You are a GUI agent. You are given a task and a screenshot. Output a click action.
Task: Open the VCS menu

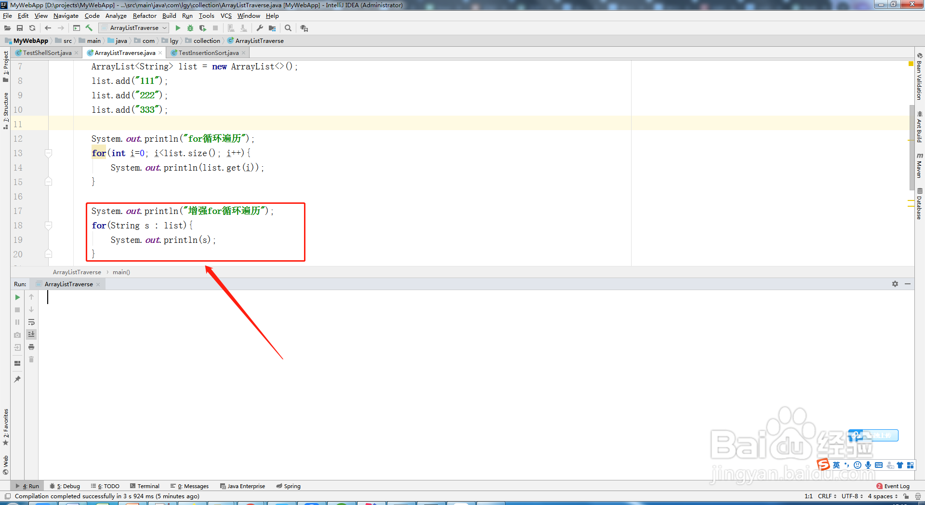[x=226, y=15]
